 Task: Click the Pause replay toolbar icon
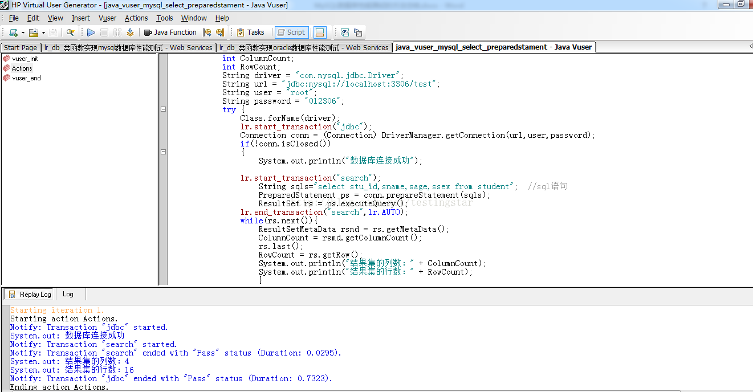pyautogui.click(x=117, y=32)
